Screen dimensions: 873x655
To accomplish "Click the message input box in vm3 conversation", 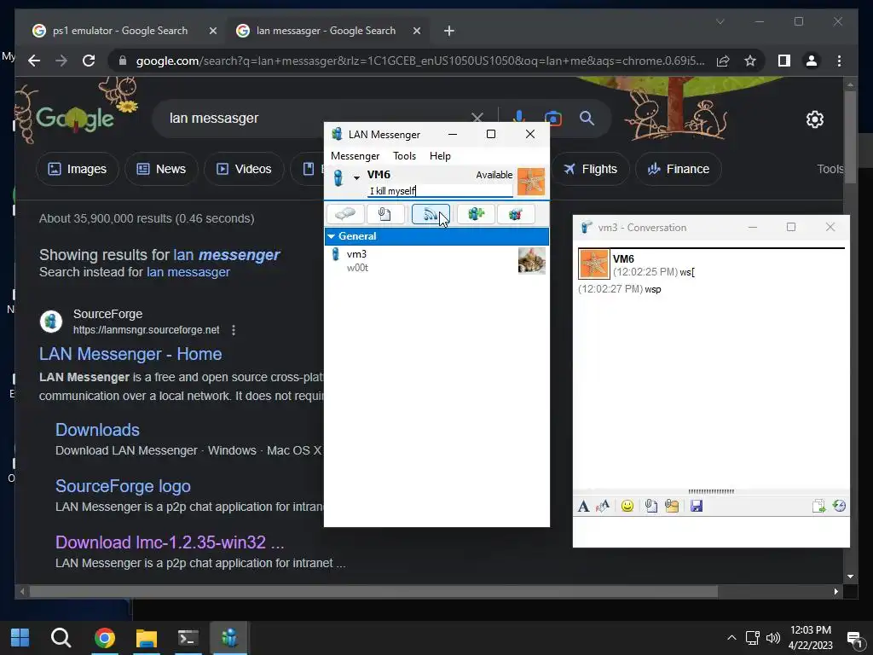I will 711,532.
